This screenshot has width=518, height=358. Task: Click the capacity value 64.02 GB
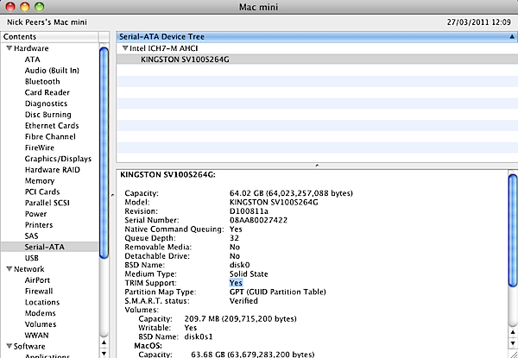coord(291,193)
